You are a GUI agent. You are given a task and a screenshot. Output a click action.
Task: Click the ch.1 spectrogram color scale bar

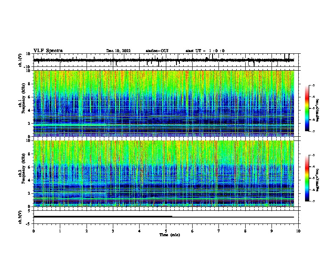[307, 108]
